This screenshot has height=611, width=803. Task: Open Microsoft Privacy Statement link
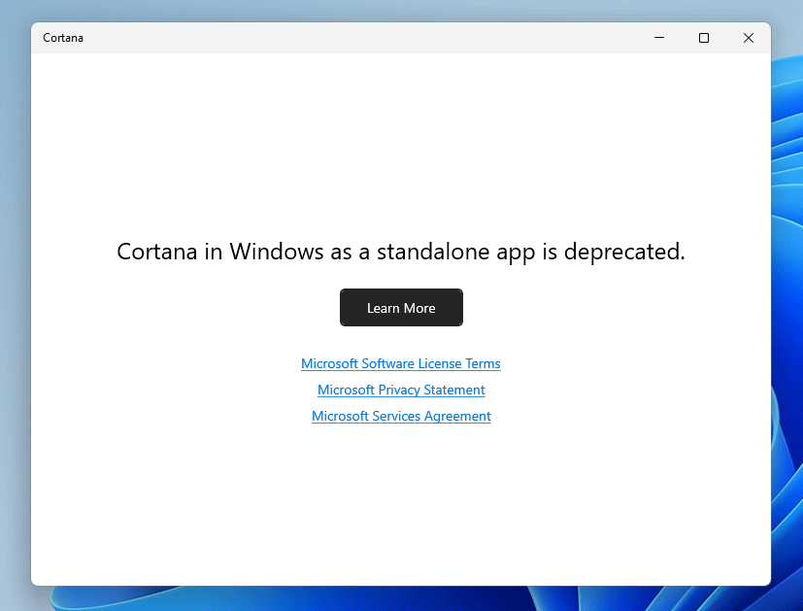coord(401,390)
